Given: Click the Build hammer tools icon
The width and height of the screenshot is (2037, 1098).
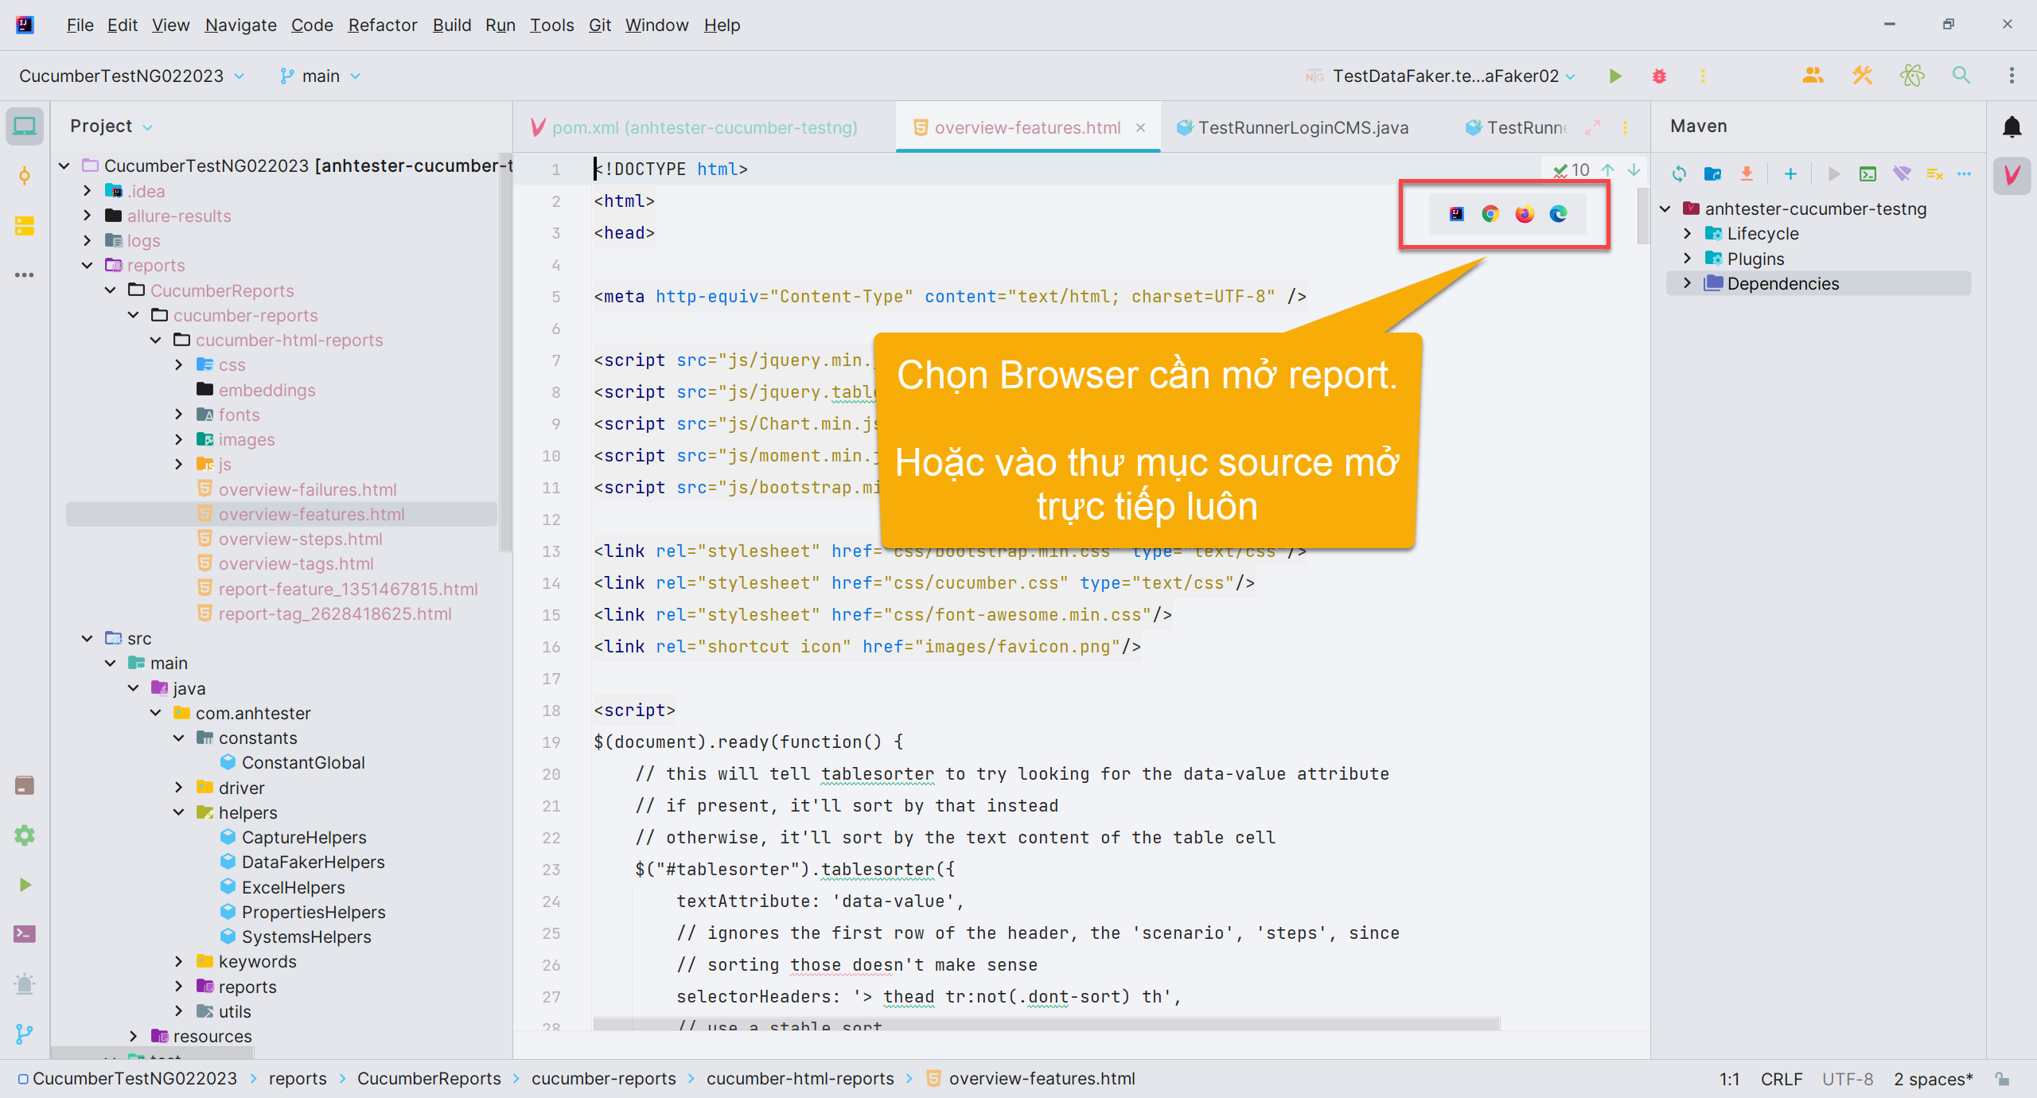Looking at the screenshot, I should pos(1863,76).
